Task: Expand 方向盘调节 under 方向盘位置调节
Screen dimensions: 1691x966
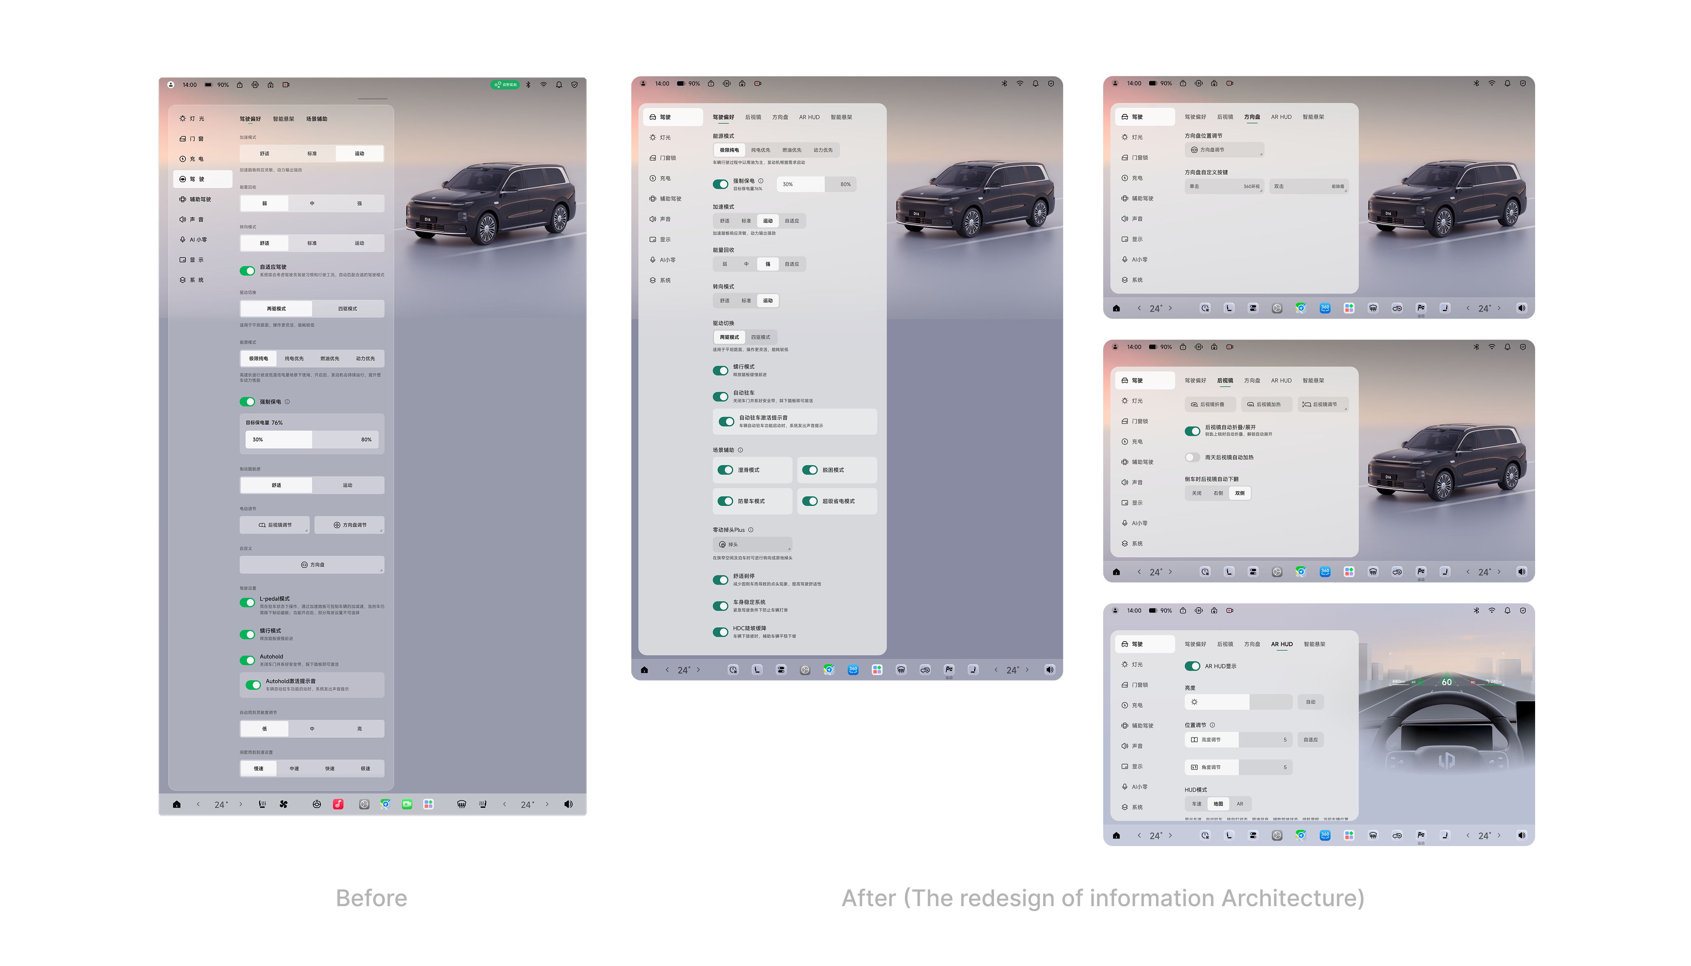Action: (1225, 150)
